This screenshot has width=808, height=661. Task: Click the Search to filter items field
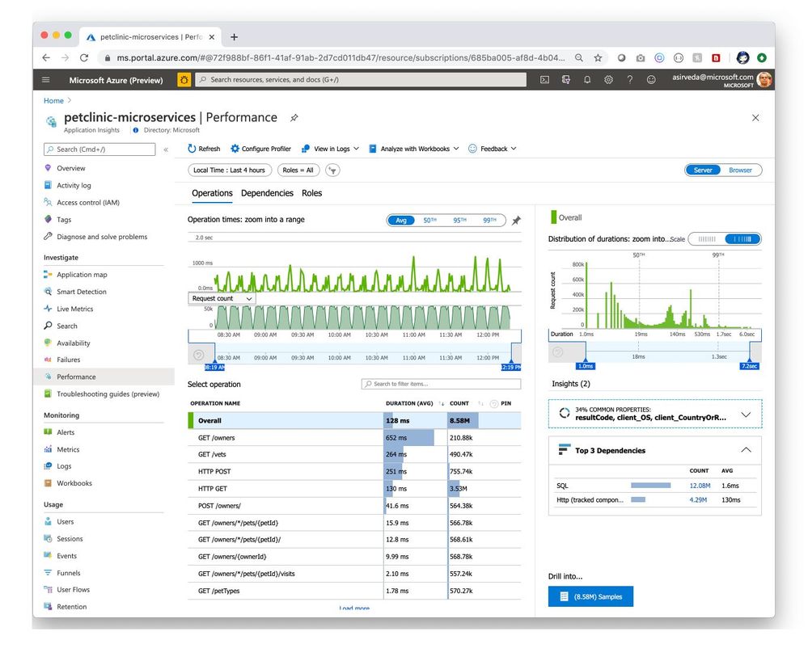pyautogui.click(x=441, y=384)
